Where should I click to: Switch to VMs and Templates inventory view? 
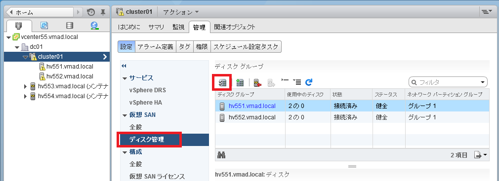tap(44, 26)
